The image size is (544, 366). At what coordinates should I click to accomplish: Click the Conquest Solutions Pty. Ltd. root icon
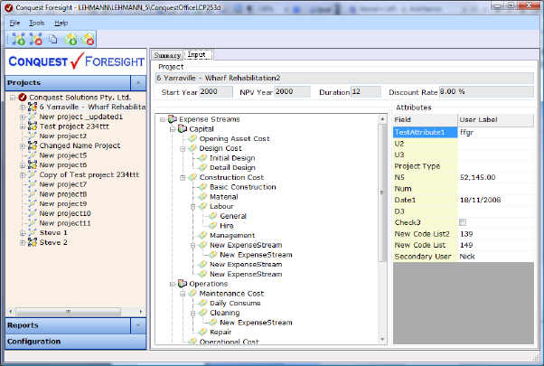[x=23, y=98]
